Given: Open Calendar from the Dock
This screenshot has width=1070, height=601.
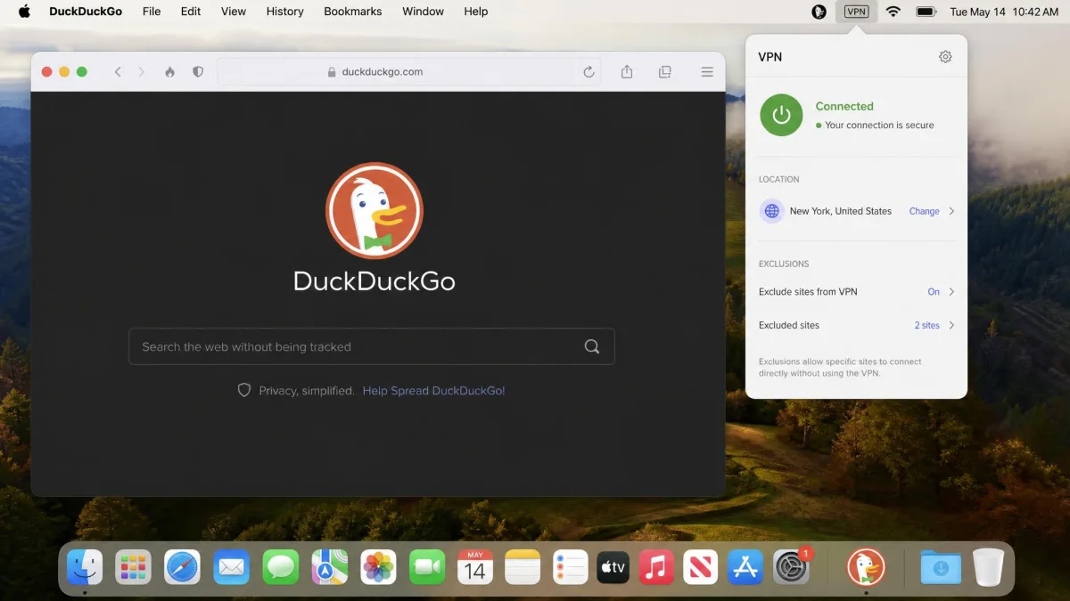Looking at the screenshot, I should (475, 566).
